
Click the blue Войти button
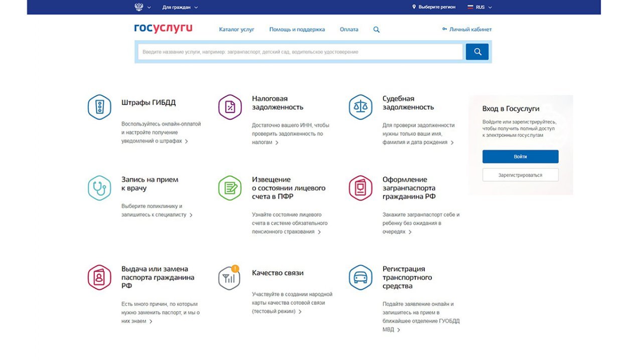pos(520,156)
